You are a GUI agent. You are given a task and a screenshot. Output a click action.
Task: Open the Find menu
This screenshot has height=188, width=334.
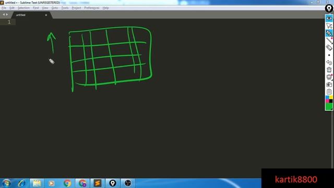coord(35,8)
